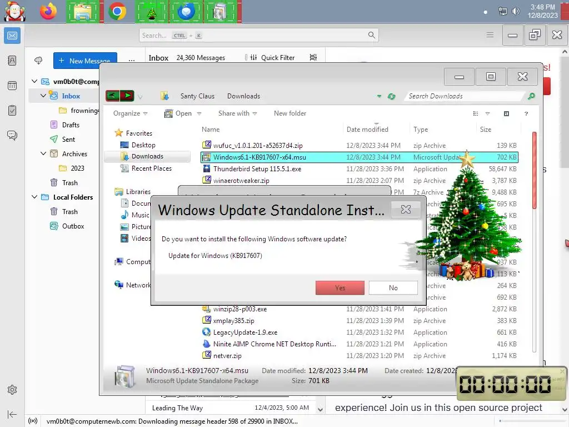Image resolution: width=569 pixels, height=427 pixels.
Task: Open the Thunderbird Chat space icon
Action: pos(12,136)
